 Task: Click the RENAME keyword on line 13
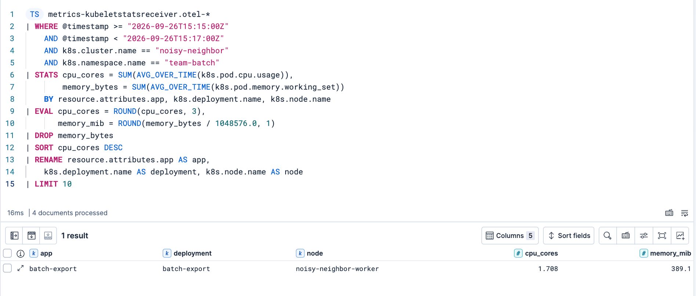coord(48,160)
